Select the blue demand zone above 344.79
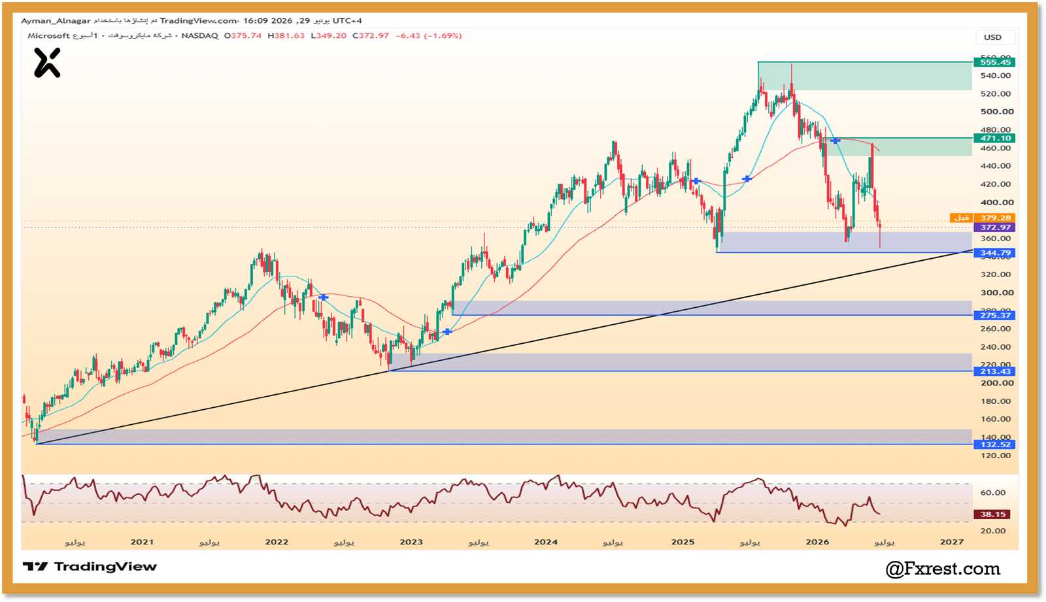 pyautogui.click(x=844, y=242)
